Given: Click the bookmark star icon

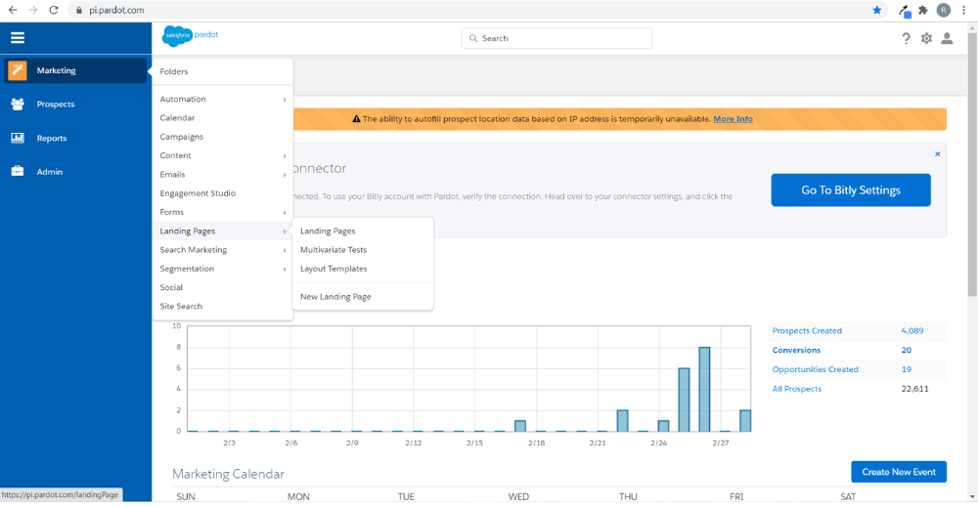Looking at the screenshot, I should 877,10.
